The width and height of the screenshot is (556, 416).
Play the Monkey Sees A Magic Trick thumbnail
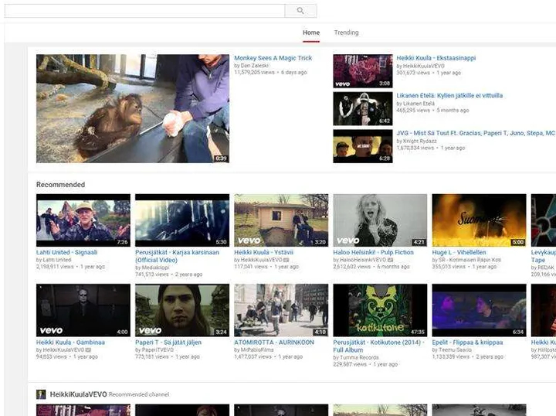(x=132, y=108)
